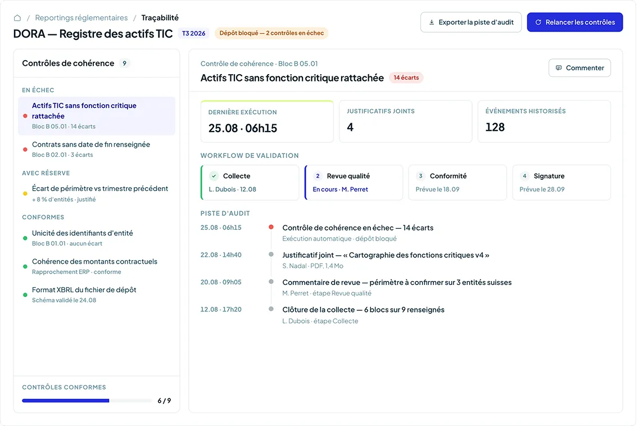Click green dot beside Format XBRL
Screen dimensions: 639x426
(25, 294)
